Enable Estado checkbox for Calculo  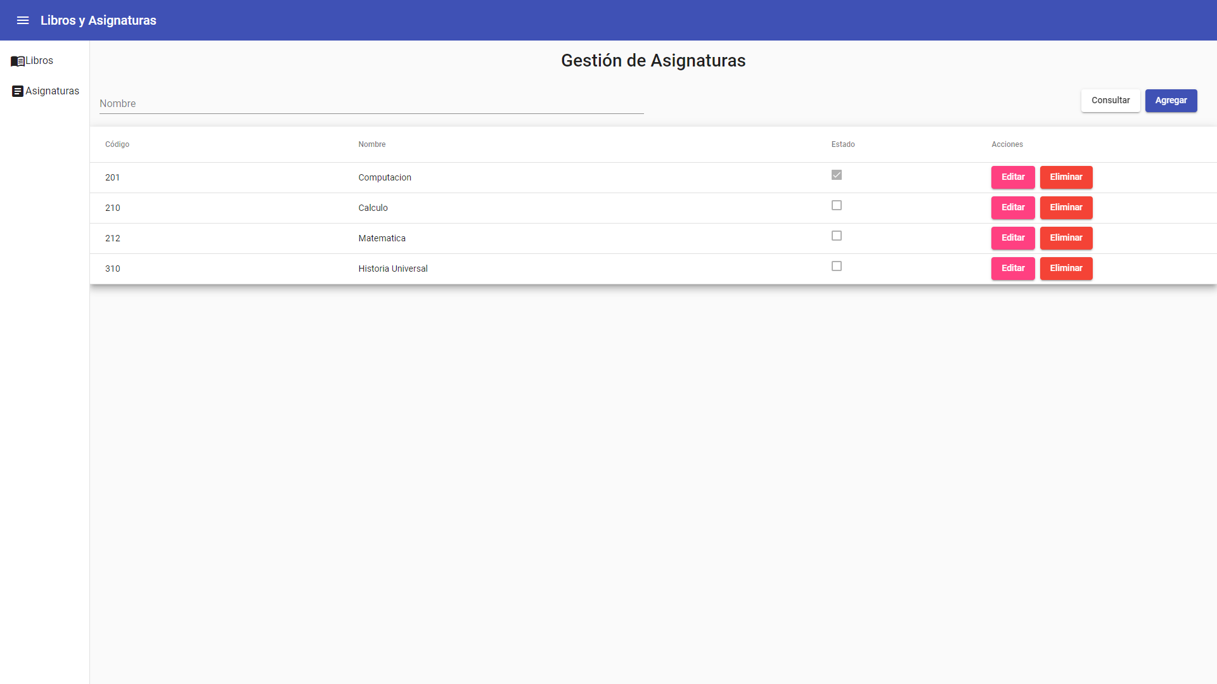(837, 205)
